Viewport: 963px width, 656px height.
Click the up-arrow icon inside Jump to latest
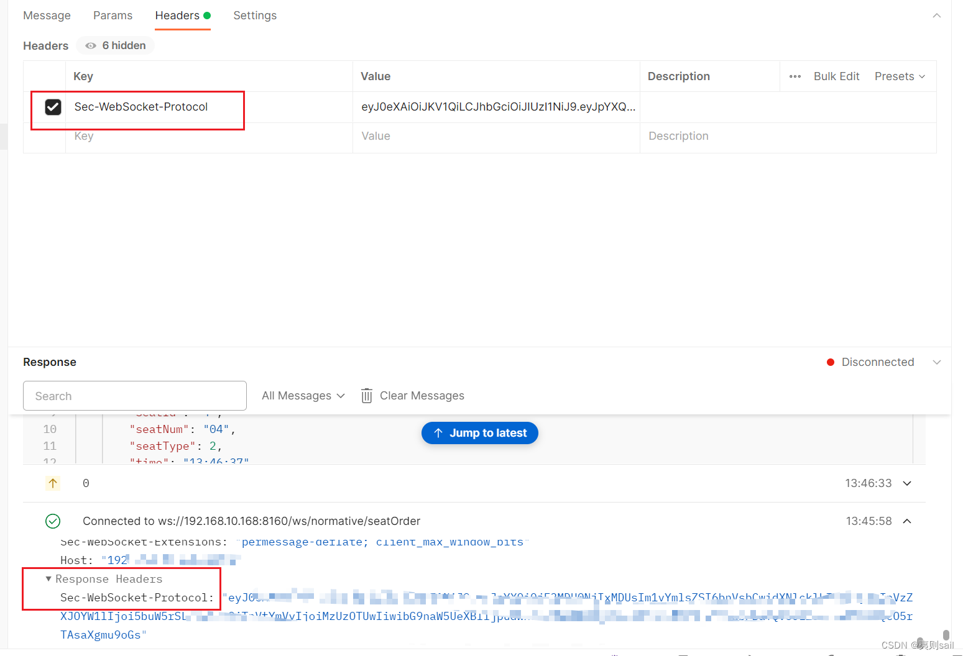tap(439, 433)
